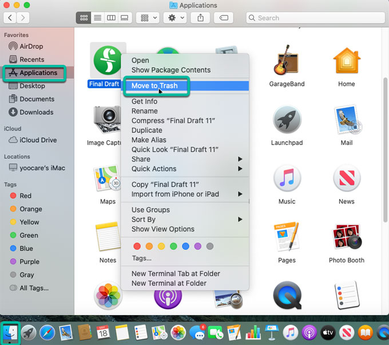Viewport: 389px width, 345px height.
Task: Choose Duplicate in the context menu
Action: [x=185, y=131]
